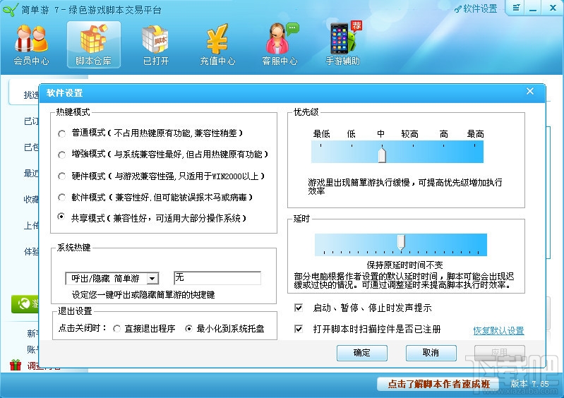The image size is (564, 398).
Task: Open the 已打开 opened scripts icon
Action: (x=156, y=45)
